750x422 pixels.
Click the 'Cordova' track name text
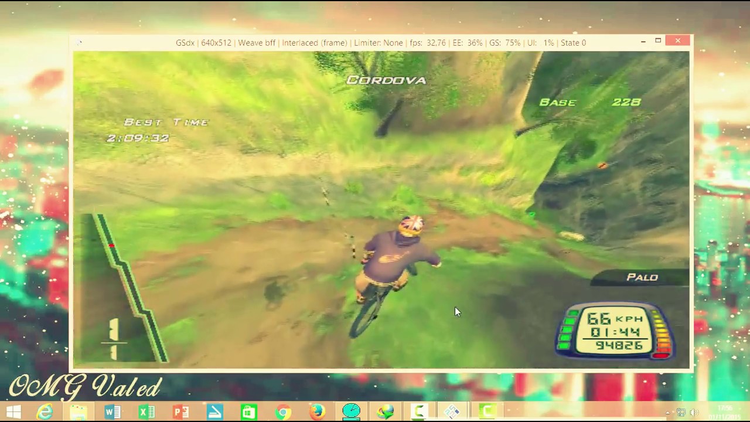(x=386, y=80)
